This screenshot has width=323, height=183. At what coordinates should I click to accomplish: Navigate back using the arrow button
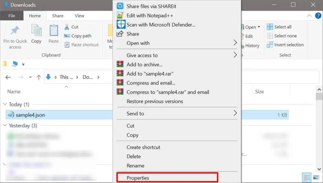[8, 77]
